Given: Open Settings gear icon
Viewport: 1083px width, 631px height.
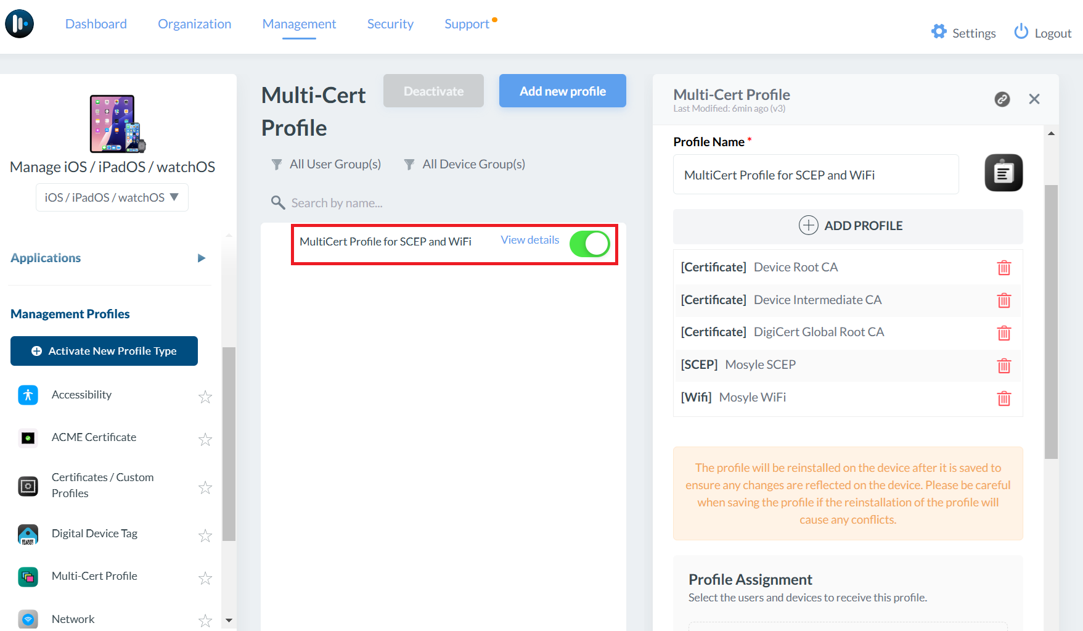Looking at the screenshot, I should [x=939, y=32].
